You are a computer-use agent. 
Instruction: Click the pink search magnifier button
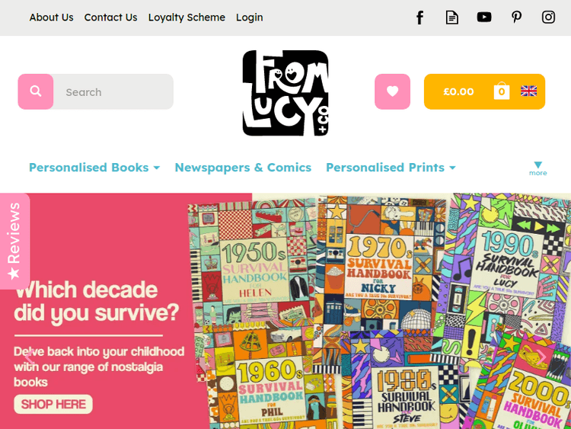tap(36, 91)
